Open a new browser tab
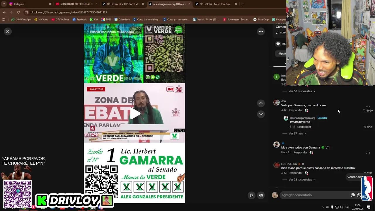This screenshot has width=375, height=211. pos(243,4)
